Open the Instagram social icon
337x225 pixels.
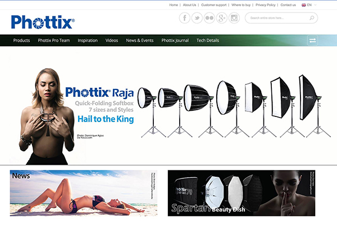pos(234,18)
